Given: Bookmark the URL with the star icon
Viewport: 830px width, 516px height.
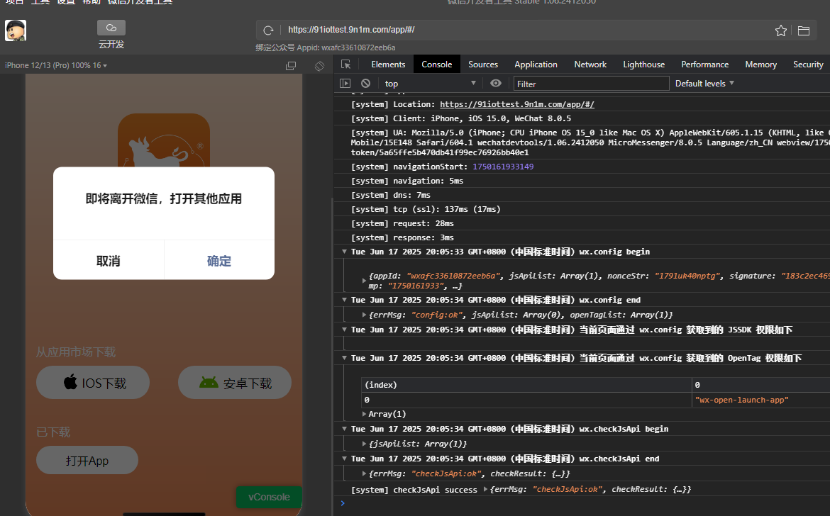Looking at the screenshot, I should [x=781, y=30].
